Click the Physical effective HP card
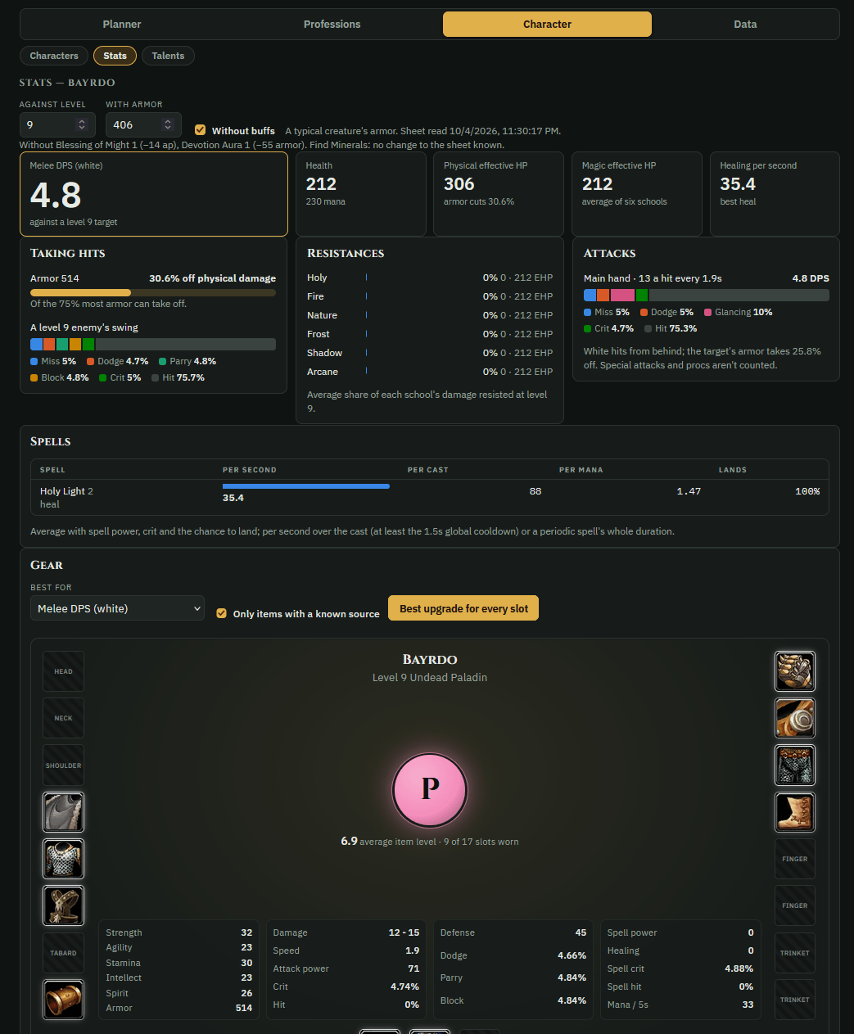Image resolution: width=854 pixels, height=1034 pixels. point(499,194)
